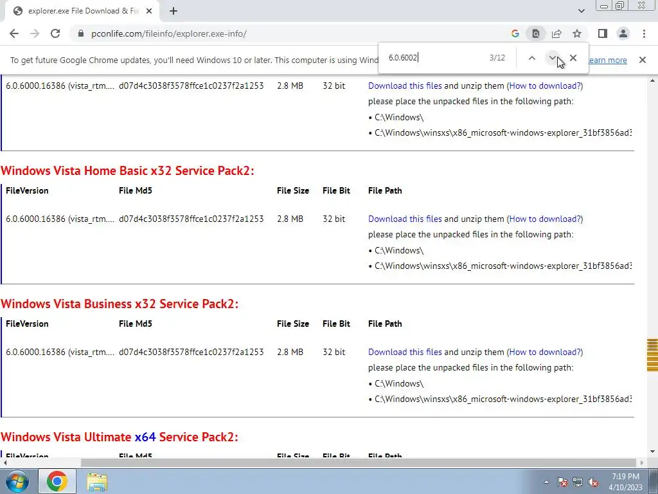Image resolution: width=658 pixels, height=494 pixels.
Task: Jump to previous find result
Action: tap(531, 58)
